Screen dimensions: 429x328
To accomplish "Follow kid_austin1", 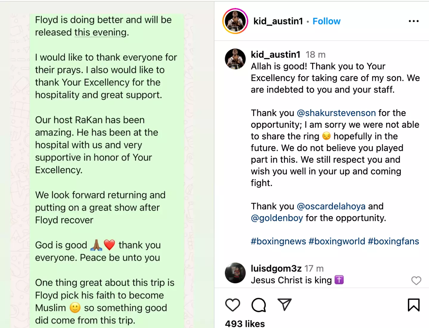I will 327,21.
